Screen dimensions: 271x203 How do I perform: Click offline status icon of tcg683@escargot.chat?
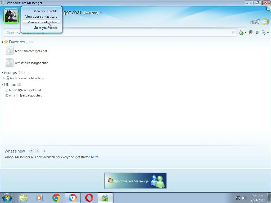pyautogui.click(x=7, y=90)
